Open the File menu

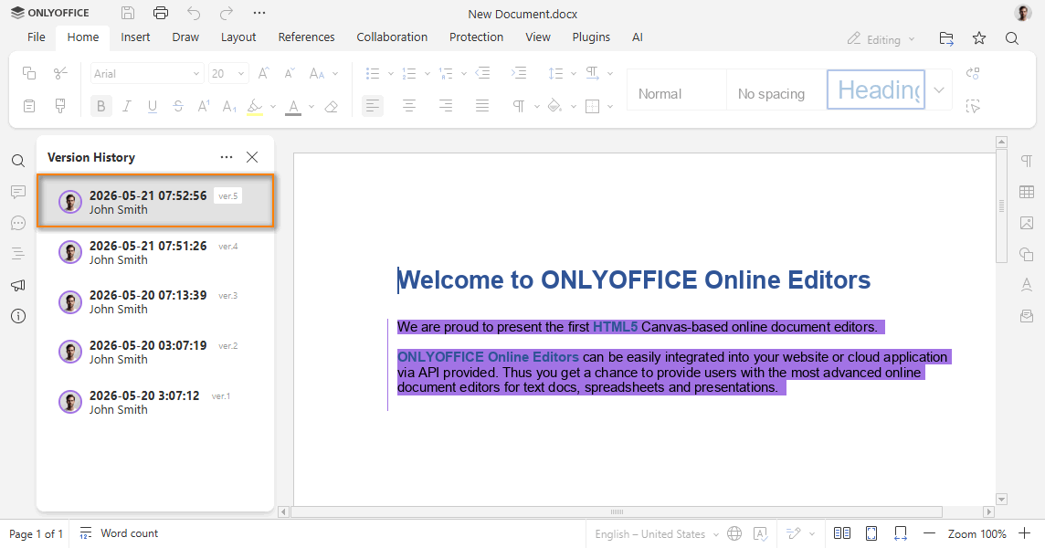tap(36, 37)
